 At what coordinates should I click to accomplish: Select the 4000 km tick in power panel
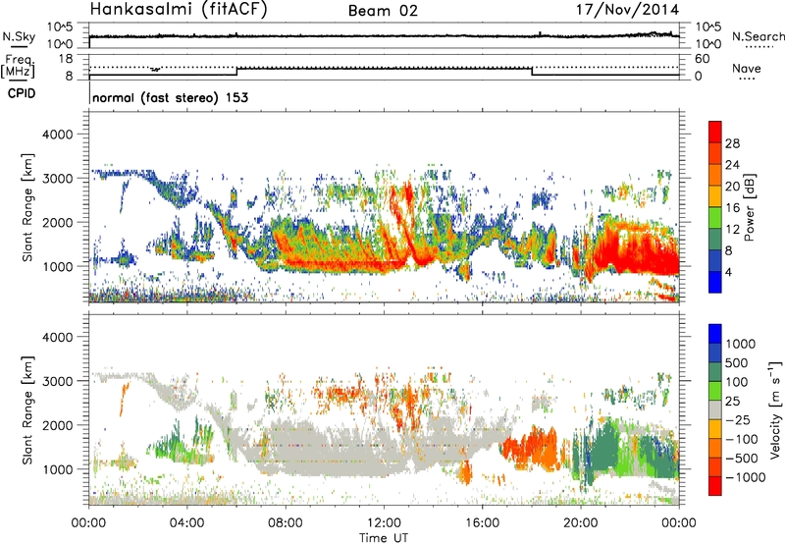[x=57, y=135]
